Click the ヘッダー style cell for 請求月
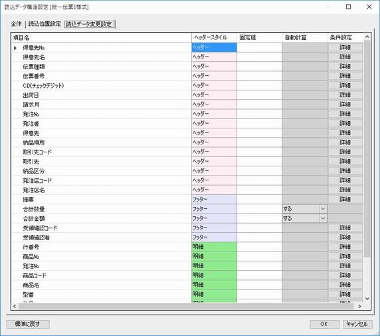This screenshot has height=336, width=380. (214, 104)
